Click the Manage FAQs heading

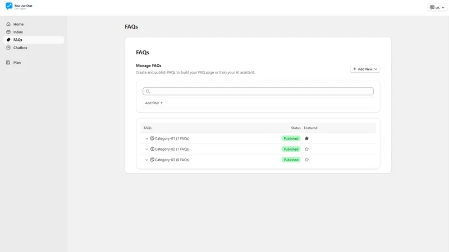click(x=149, y=66)
